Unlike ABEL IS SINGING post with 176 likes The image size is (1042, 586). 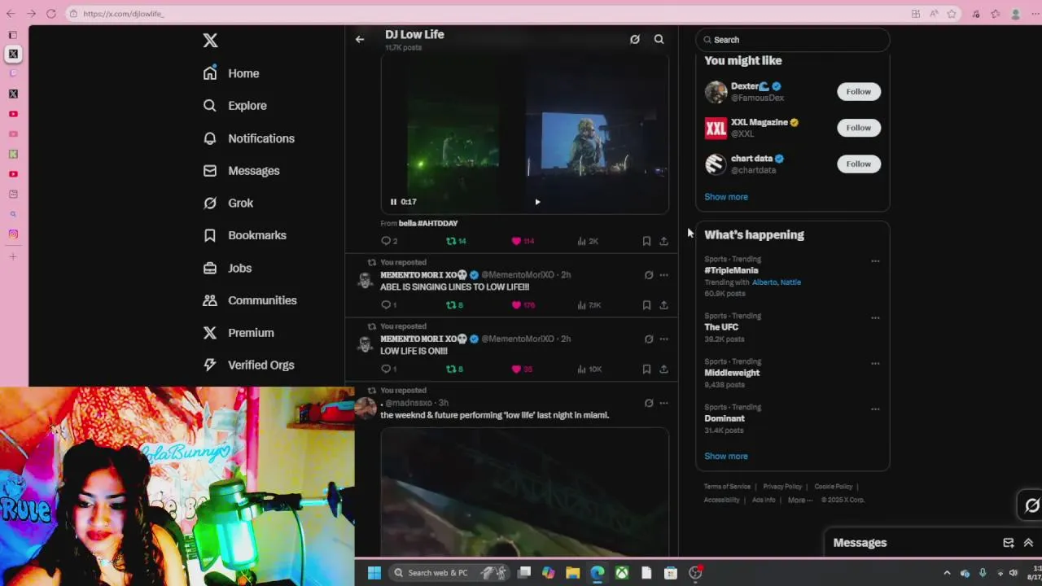[x=516, y=305]
